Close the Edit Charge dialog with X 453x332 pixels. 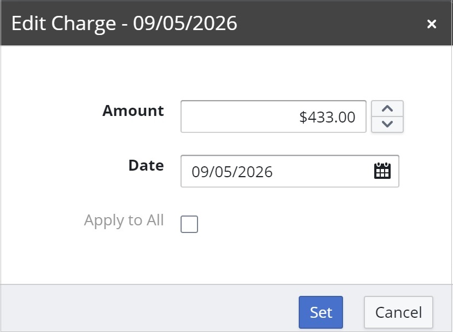(431, 24)
